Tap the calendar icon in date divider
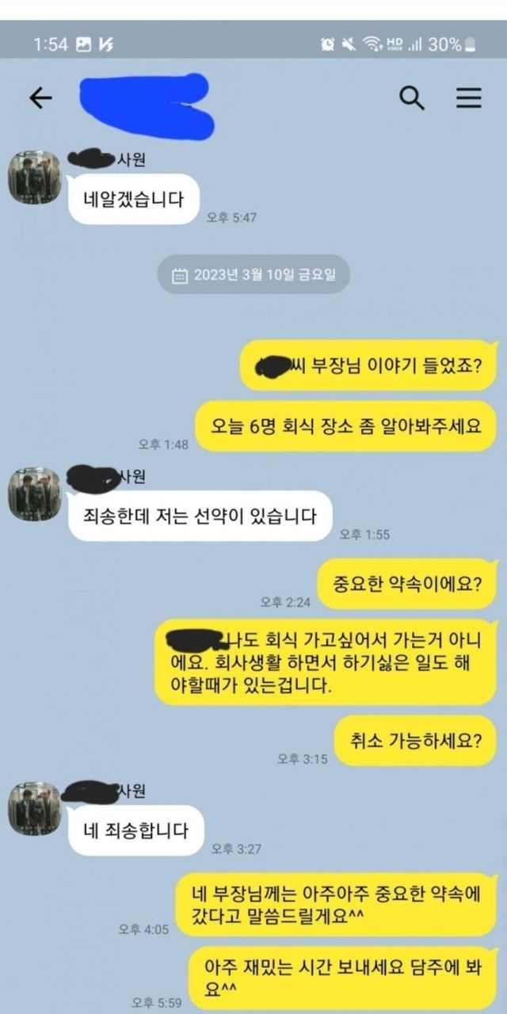Image resolution: width=507 pixels, height=1014 pixels. point(180,276)
